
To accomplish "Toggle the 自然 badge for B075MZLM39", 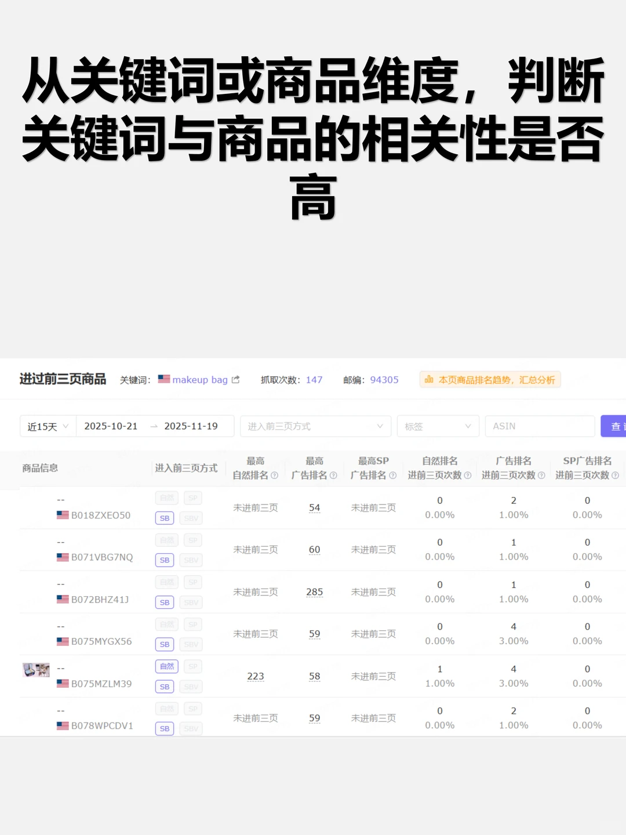I will [166, 666].
